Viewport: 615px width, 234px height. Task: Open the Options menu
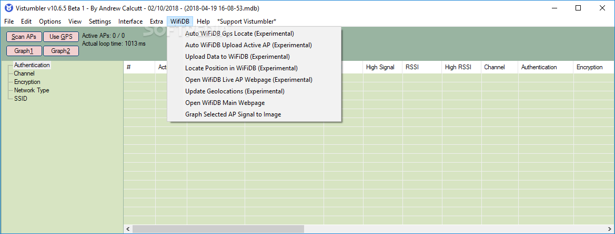coord(50,22)
